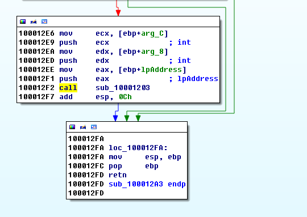
Task: Select the pop ebp instruction
Action: (x=134, y=166)
